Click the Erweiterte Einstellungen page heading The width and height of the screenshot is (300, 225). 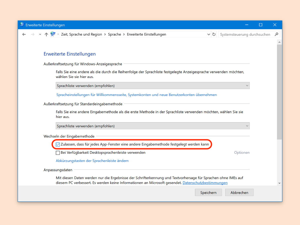(69, 54)
